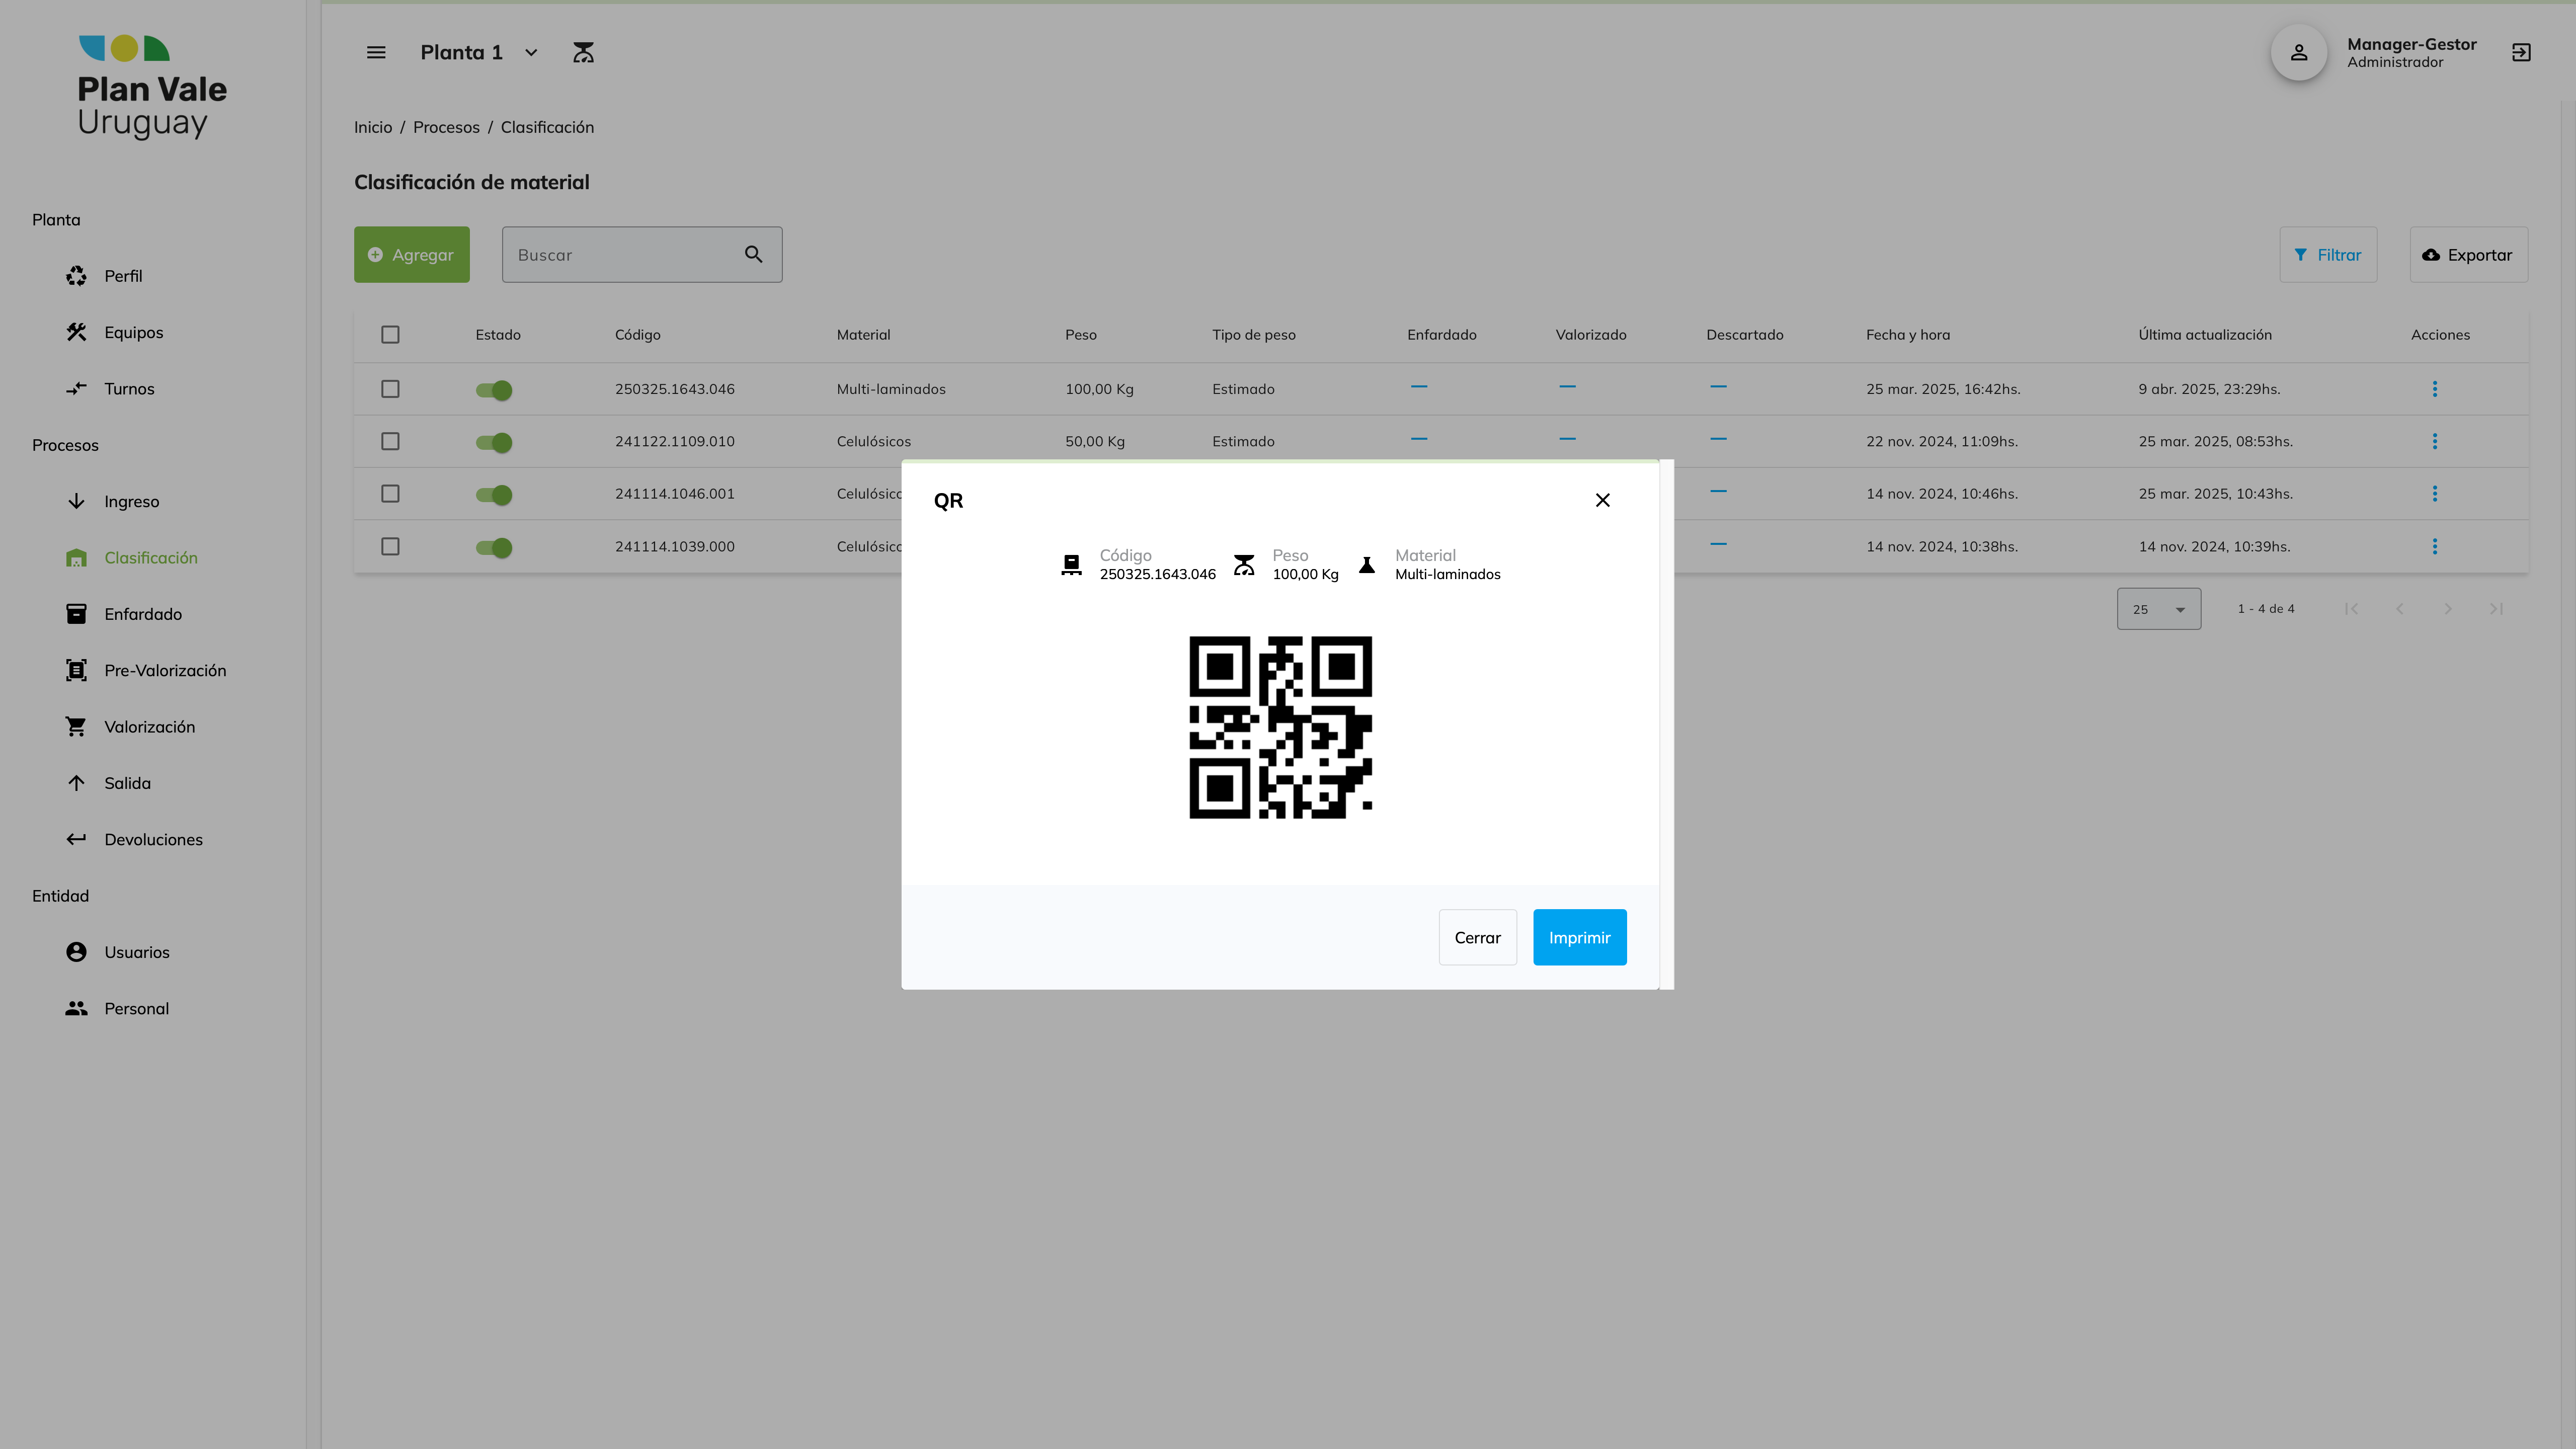Sort table by Tipo de peso header

(1253, 335)
